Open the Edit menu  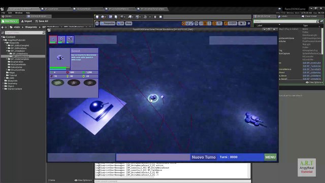coord(10,13)
